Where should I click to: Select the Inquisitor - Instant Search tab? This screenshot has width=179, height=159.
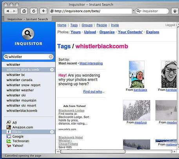tap(28, 19)
